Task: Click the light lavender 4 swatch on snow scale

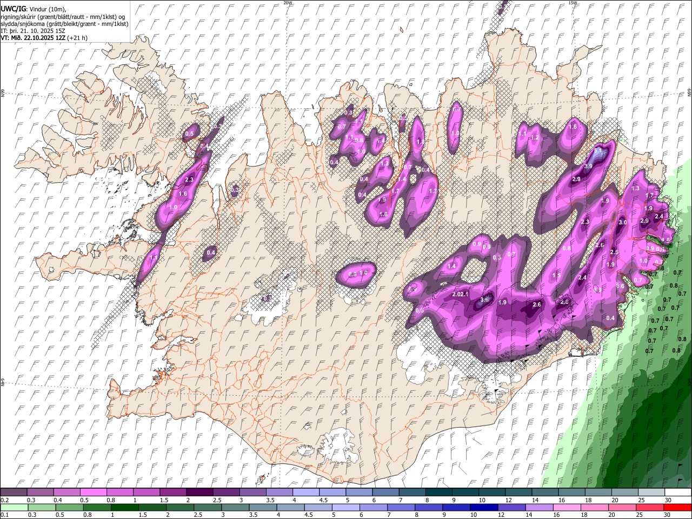Action: click(x=306, y=492)
